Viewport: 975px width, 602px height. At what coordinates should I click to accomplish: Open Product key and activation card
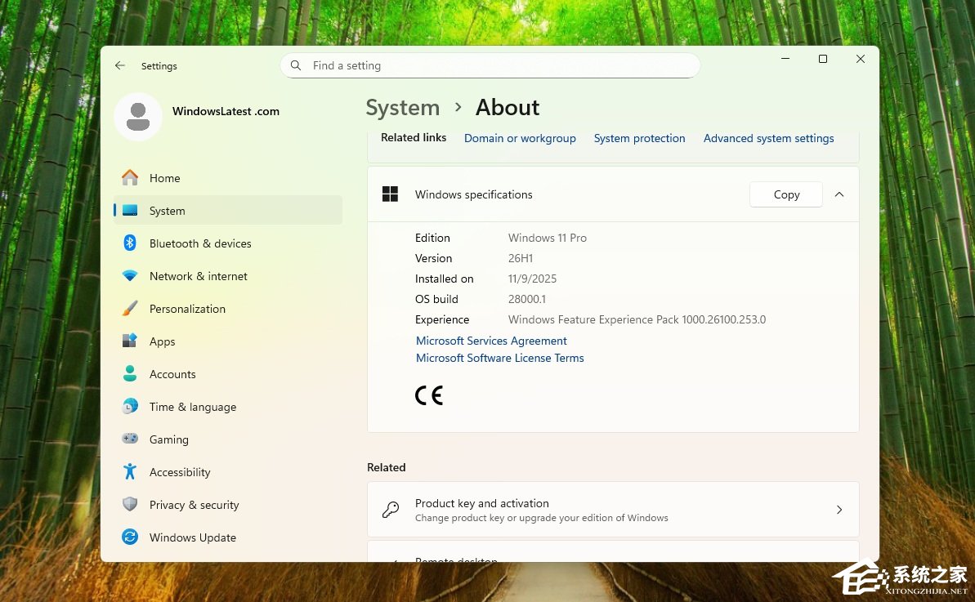coord(613,510)
